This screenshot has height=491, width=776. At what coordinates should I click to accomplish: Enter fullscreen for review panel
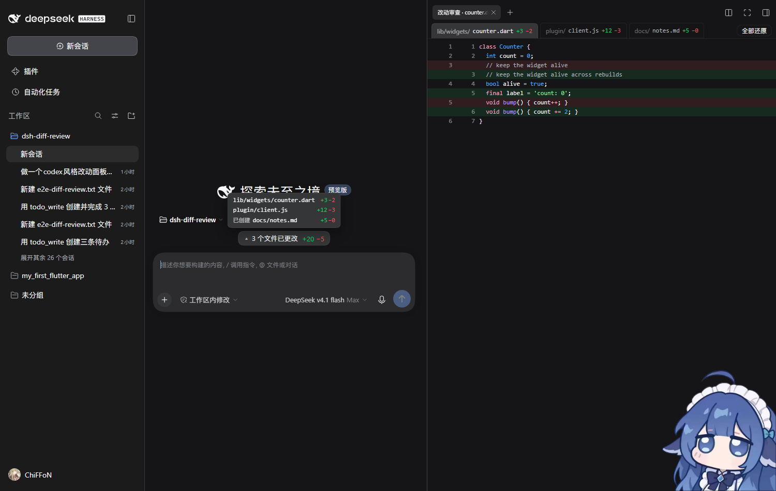(x=747, y=12)
